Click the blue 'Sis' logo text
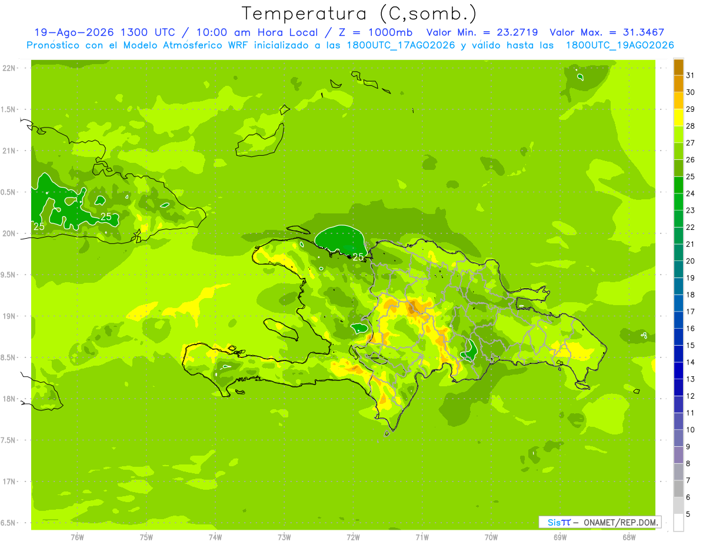 [554, 522]
